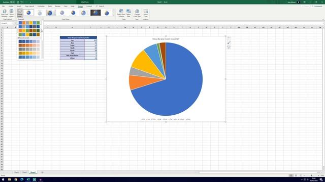The width and height of the screenshot is (325, 182).
Task: Open the Windows Start menu
Action: click(x=3, y=179)
